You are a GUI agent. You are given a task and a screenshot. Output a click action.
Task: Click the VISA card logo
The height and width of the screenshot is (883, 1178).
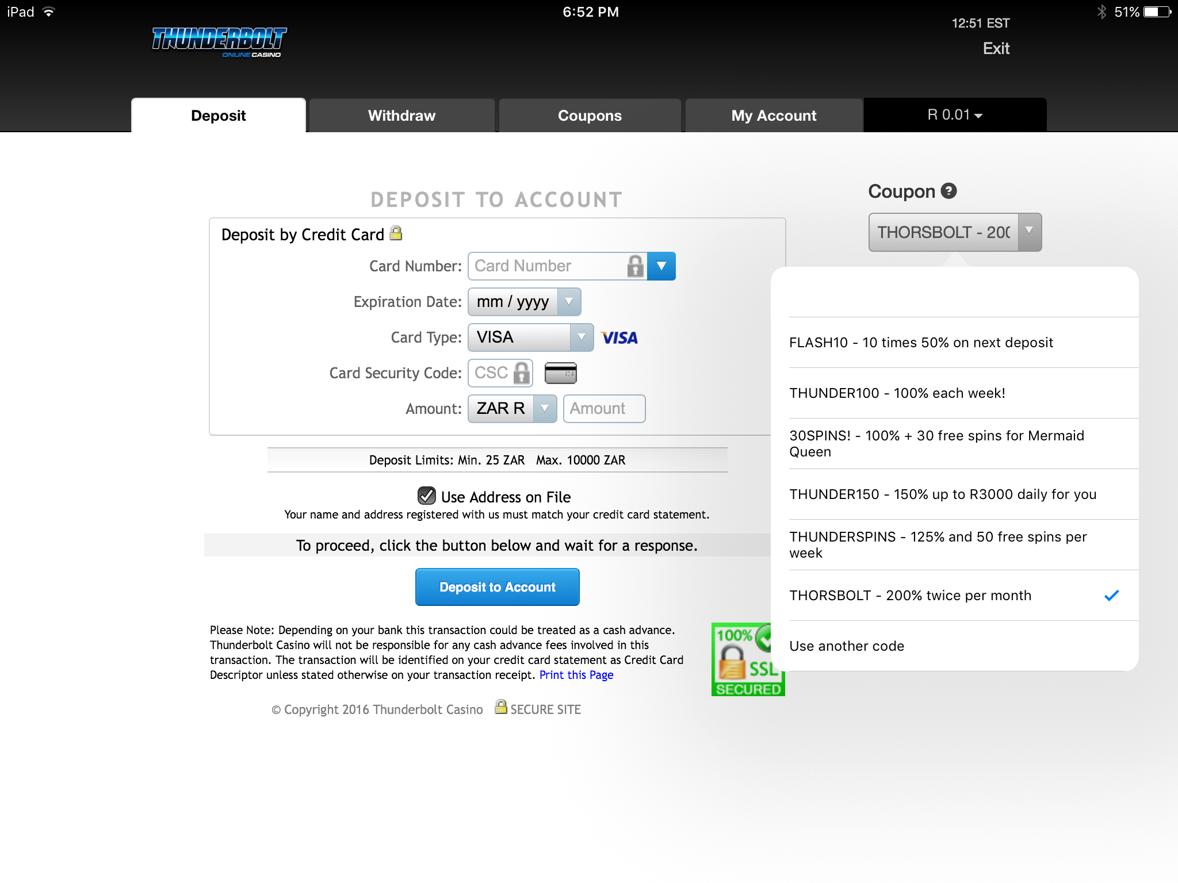(619, 337)
